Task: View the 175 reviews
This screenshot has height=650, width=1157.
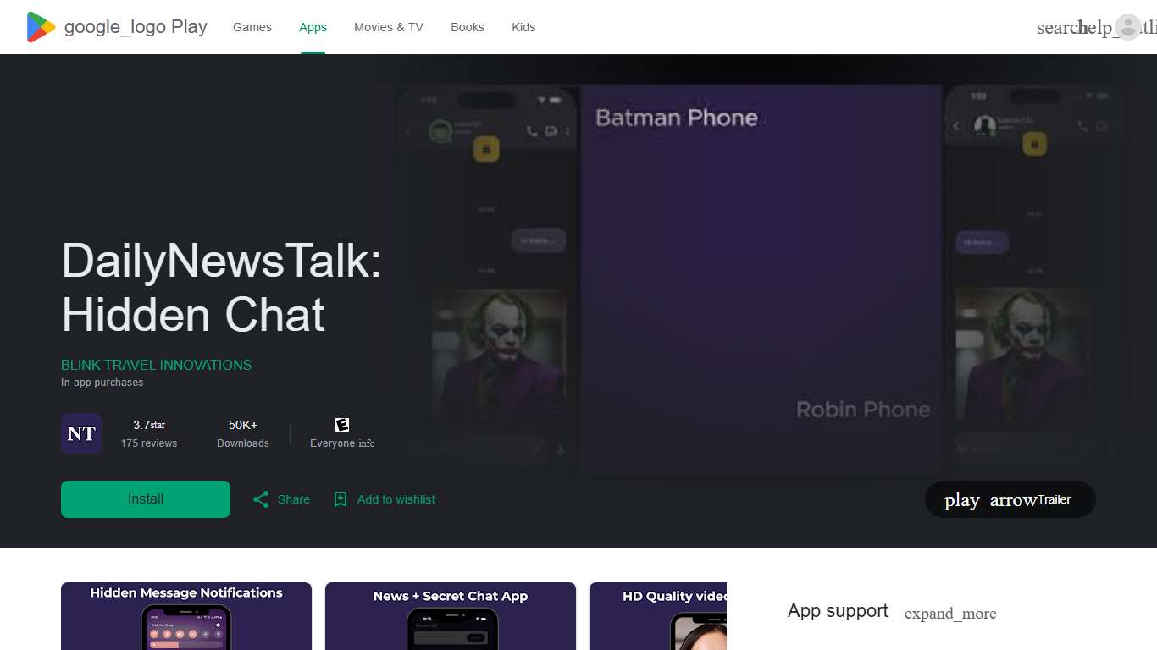Action: pos(148,443)
